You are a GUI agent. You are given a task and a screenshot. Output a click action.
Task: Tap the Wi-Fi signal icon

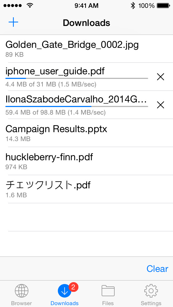click(30, 5)
